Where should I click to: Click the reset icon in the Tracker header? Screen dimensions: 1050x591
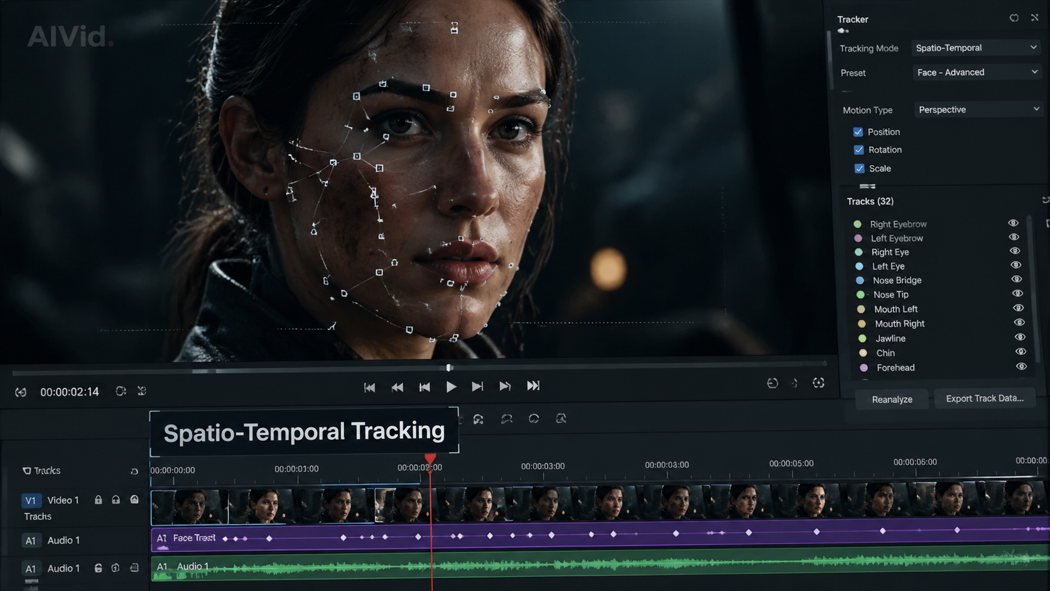pos(1014,18)
